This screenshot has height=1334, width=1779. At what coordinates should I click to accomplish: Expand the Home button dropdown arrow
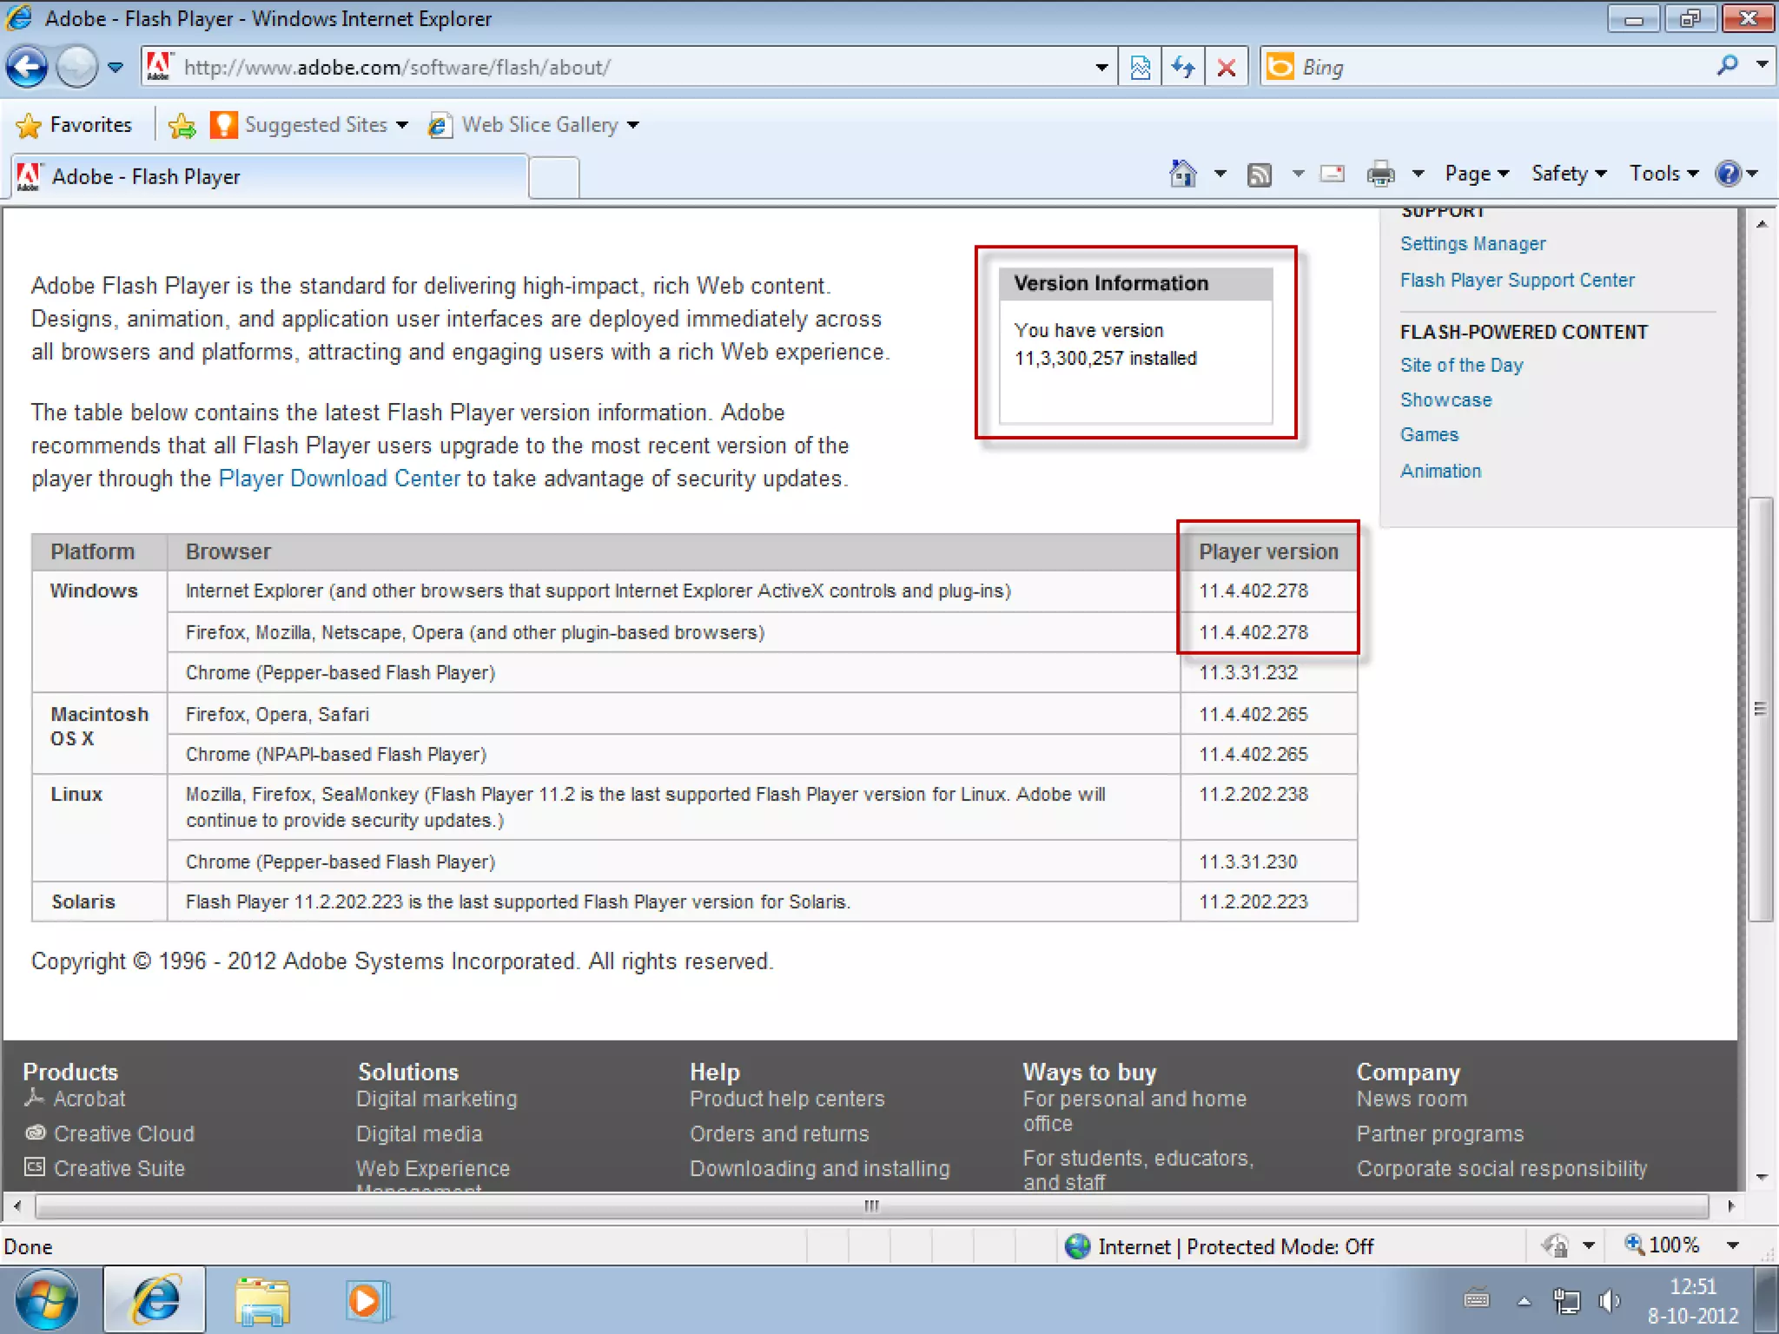coord(1220,174)
